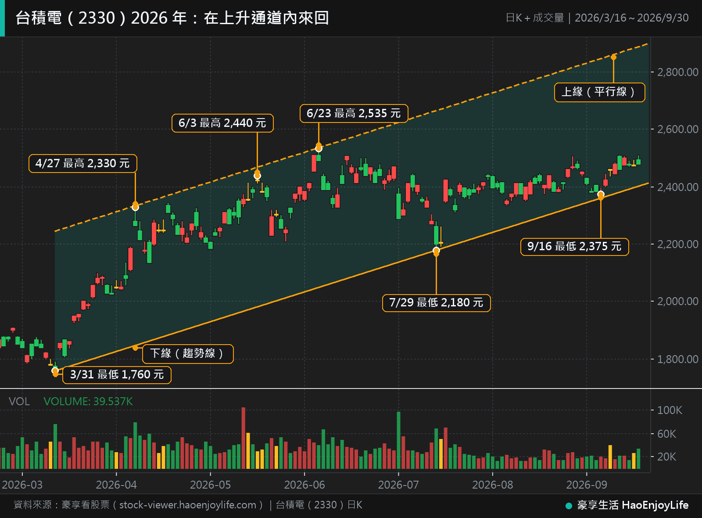The width and height of the screenshot is (702, 518).
Task: Select the 3/31 最低 1,760 元 annotation
Action: click(x=117, y=374)
